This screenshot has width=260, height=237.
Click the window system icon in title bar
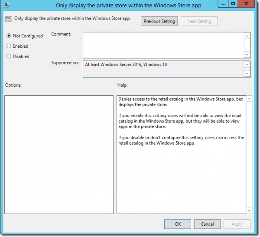(7, 5)
